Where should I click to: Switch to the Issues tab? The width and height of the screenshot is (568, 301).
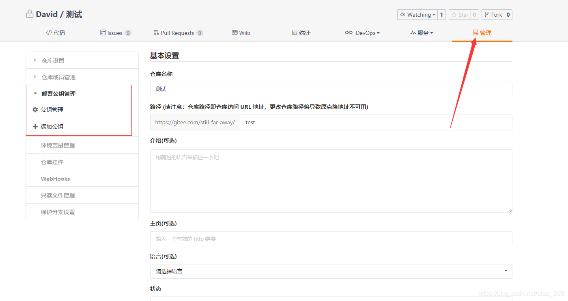click(116, 33)
